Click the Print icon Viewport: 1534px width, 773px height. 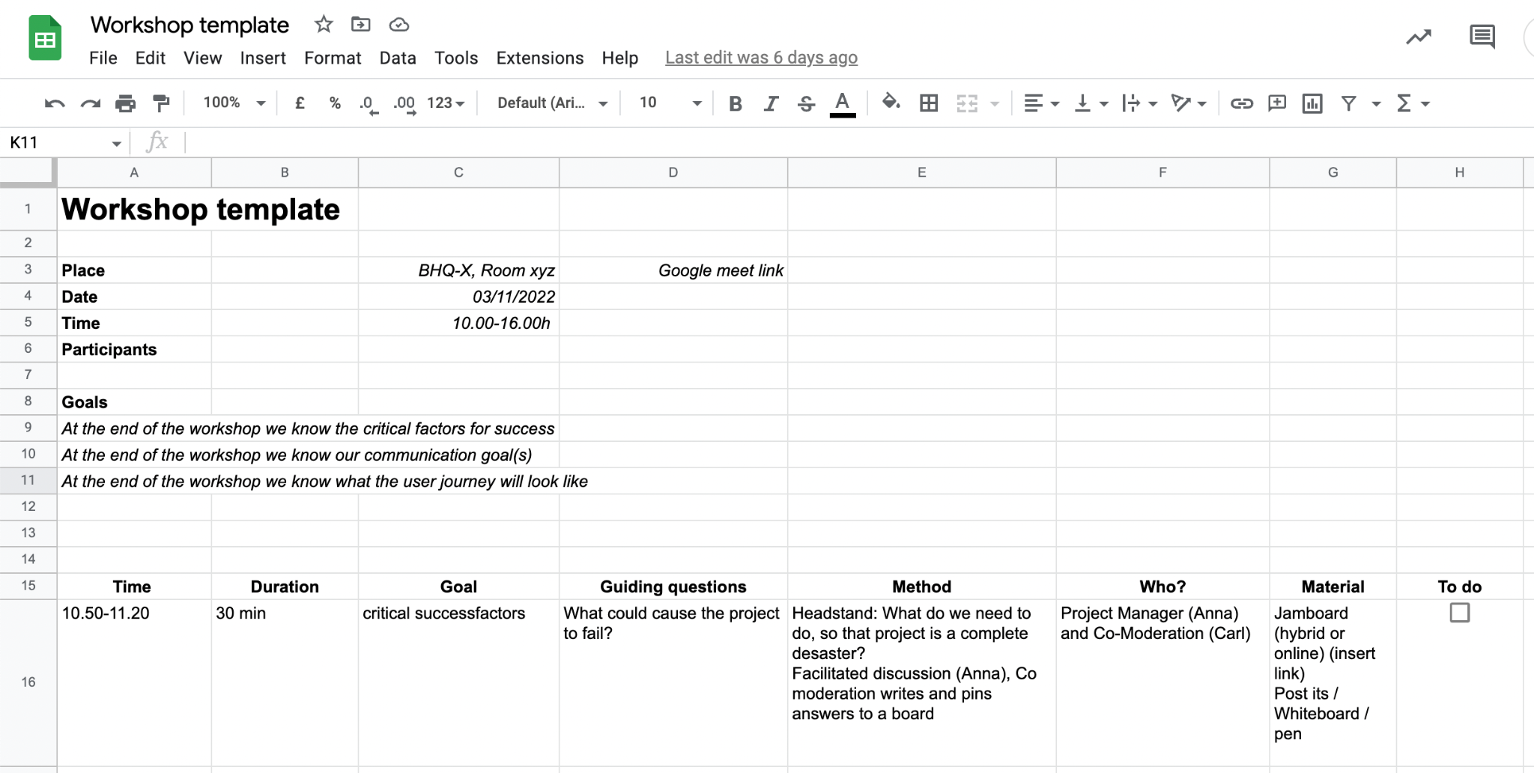point(125,103)
